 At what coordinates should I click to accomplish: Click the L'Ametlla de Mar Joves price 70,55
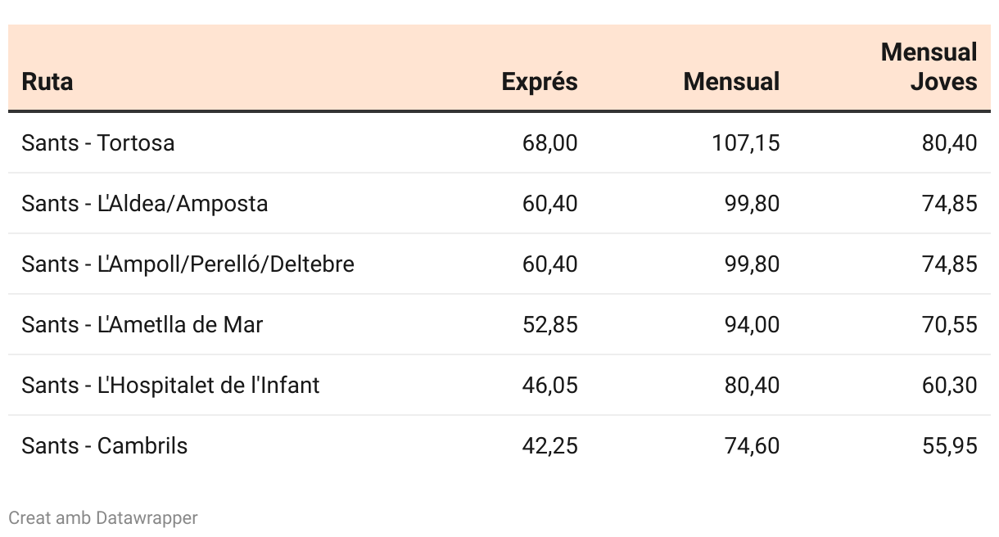tap(949, 325)
